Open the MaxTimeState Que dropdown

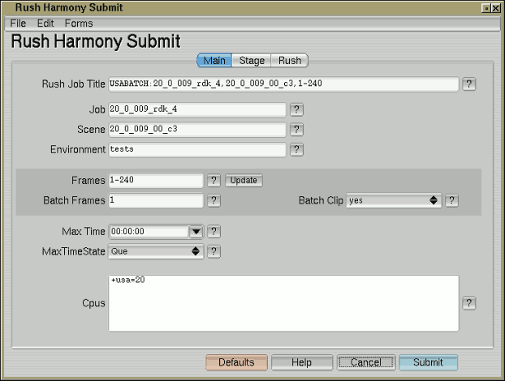(x=156, y=251)
